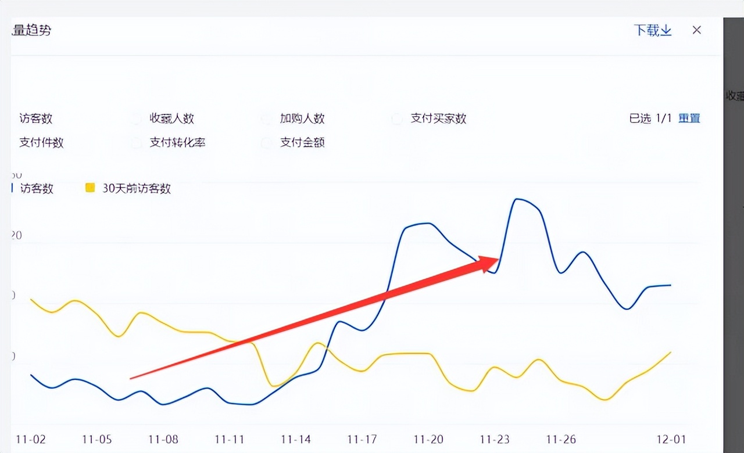This screenshot has width=744, height=453.
Task: Click the yellow 30天前访客数 legend swatch
Action: pyautogui.click(x=90, y=188)
